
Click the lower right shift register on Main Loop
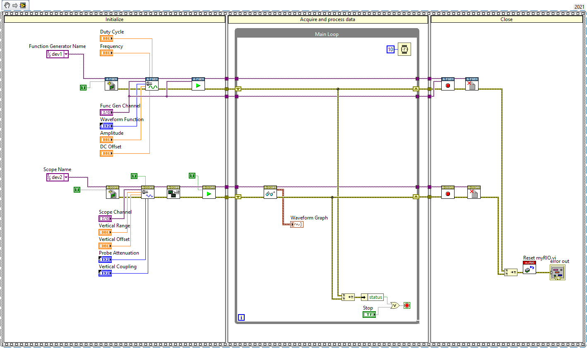click(416, 197)
